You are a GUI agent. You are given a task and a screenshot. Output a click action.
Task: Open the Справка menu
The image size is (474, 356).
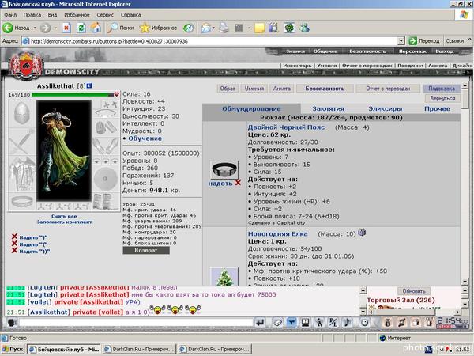point(130,15)
